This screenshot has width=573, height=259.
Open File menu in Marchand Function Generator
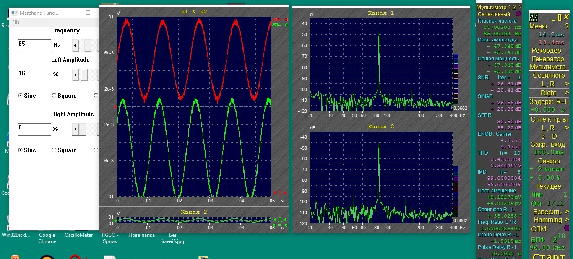tap(16, 22)
